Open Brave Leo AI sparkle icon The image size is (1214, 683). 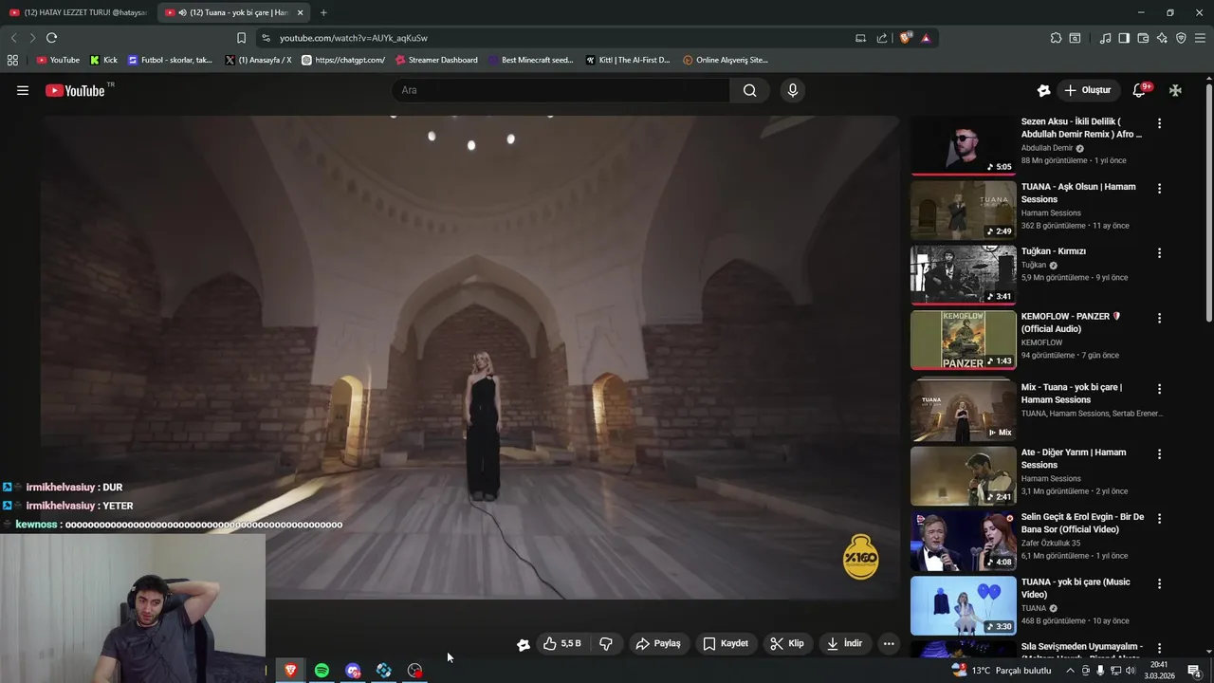click(x=1162, y=38)
